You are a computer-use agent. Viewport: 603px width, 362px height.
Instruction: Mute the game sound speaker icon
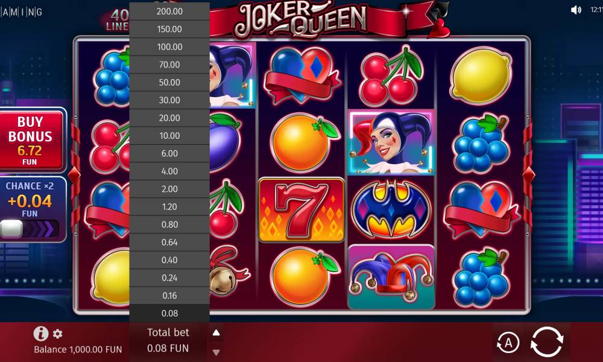pos(576,10)
